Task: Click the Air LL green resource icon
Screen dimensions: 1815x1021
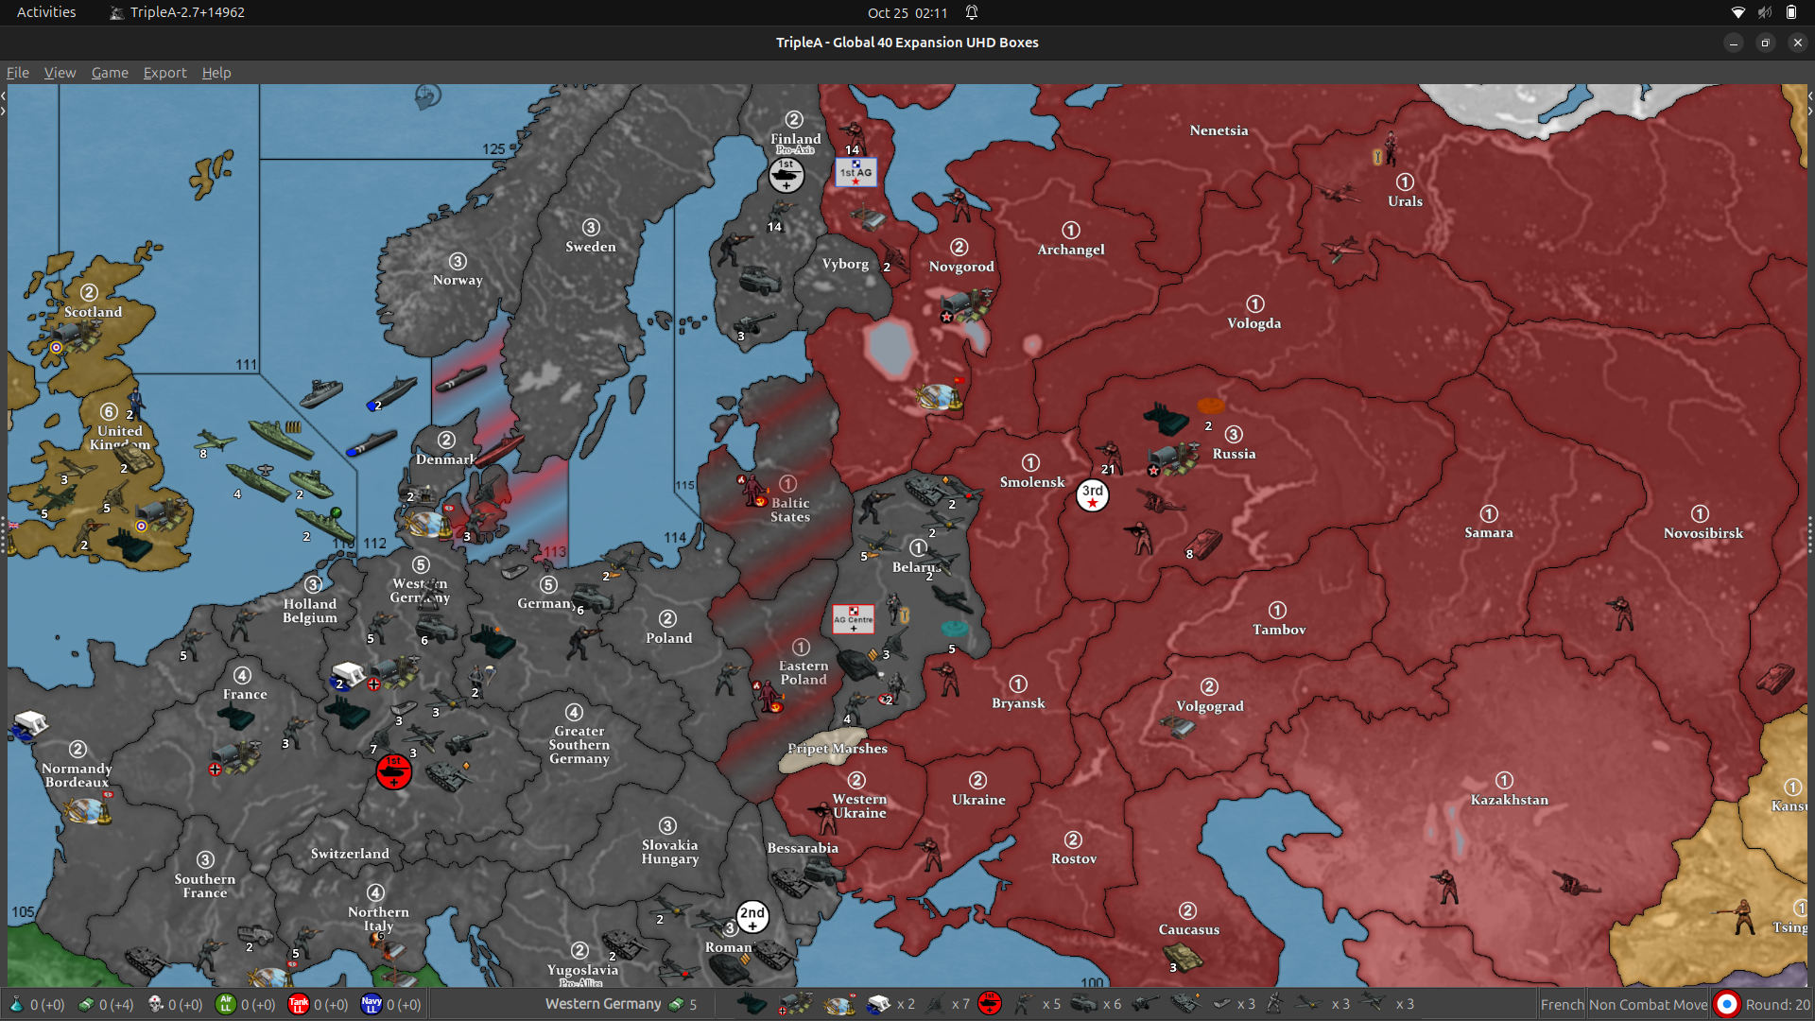Action: click(x=225, y=1004)
